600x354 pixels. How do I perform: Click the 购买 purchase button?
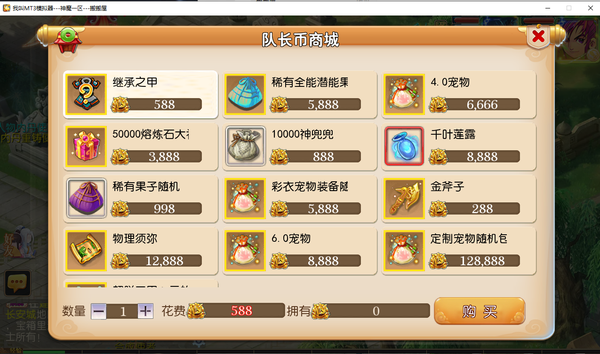tap(480, 311)
